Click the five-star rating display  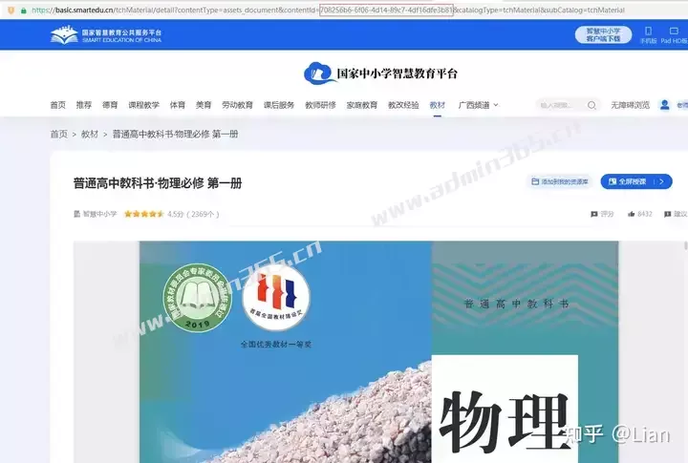tap(144, 214)
